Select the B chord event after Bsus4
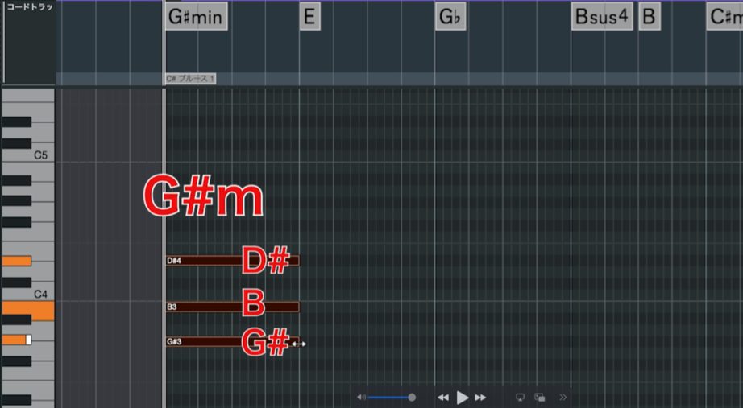The width and height of the screenshot is (743, 408). coord(650,17)
